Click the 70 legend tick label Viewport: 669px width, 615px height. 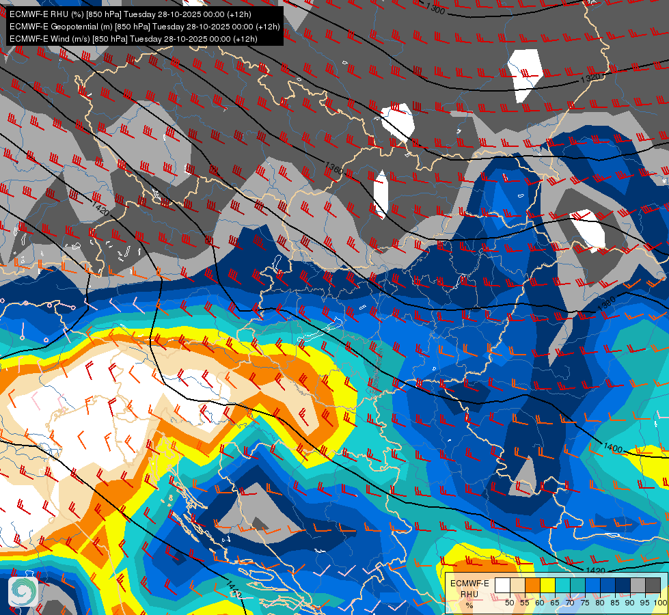point(570,603)
